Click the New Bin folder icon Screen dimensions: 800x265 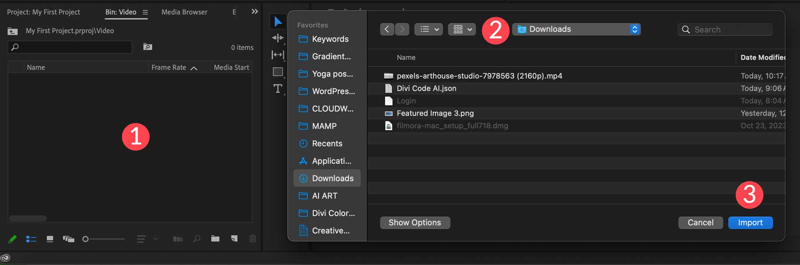215,239
